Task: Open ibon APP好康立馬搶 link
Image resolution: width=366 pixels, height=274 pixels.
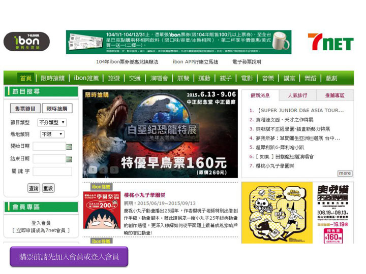Action: click(195, 62)
